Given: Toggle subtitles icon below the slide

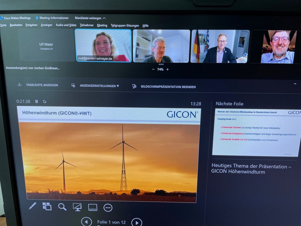Looking at the screenshot, I should coord(92,207).
